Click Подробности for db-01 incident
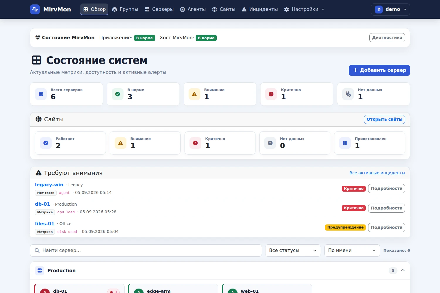The image size is (440, 293). [x=386, y=208]
